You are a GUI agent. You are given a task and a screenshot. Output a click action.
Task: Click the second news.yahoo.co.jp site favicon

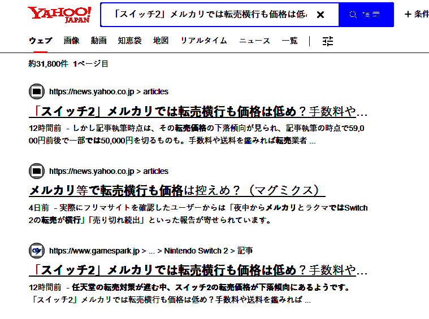click(x=36, y=171)
